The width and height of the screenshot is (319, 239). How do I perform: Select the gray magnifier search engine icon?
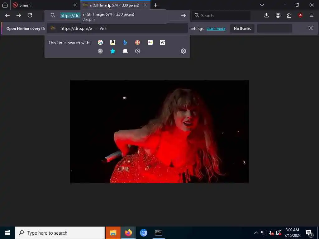[100, 51]
